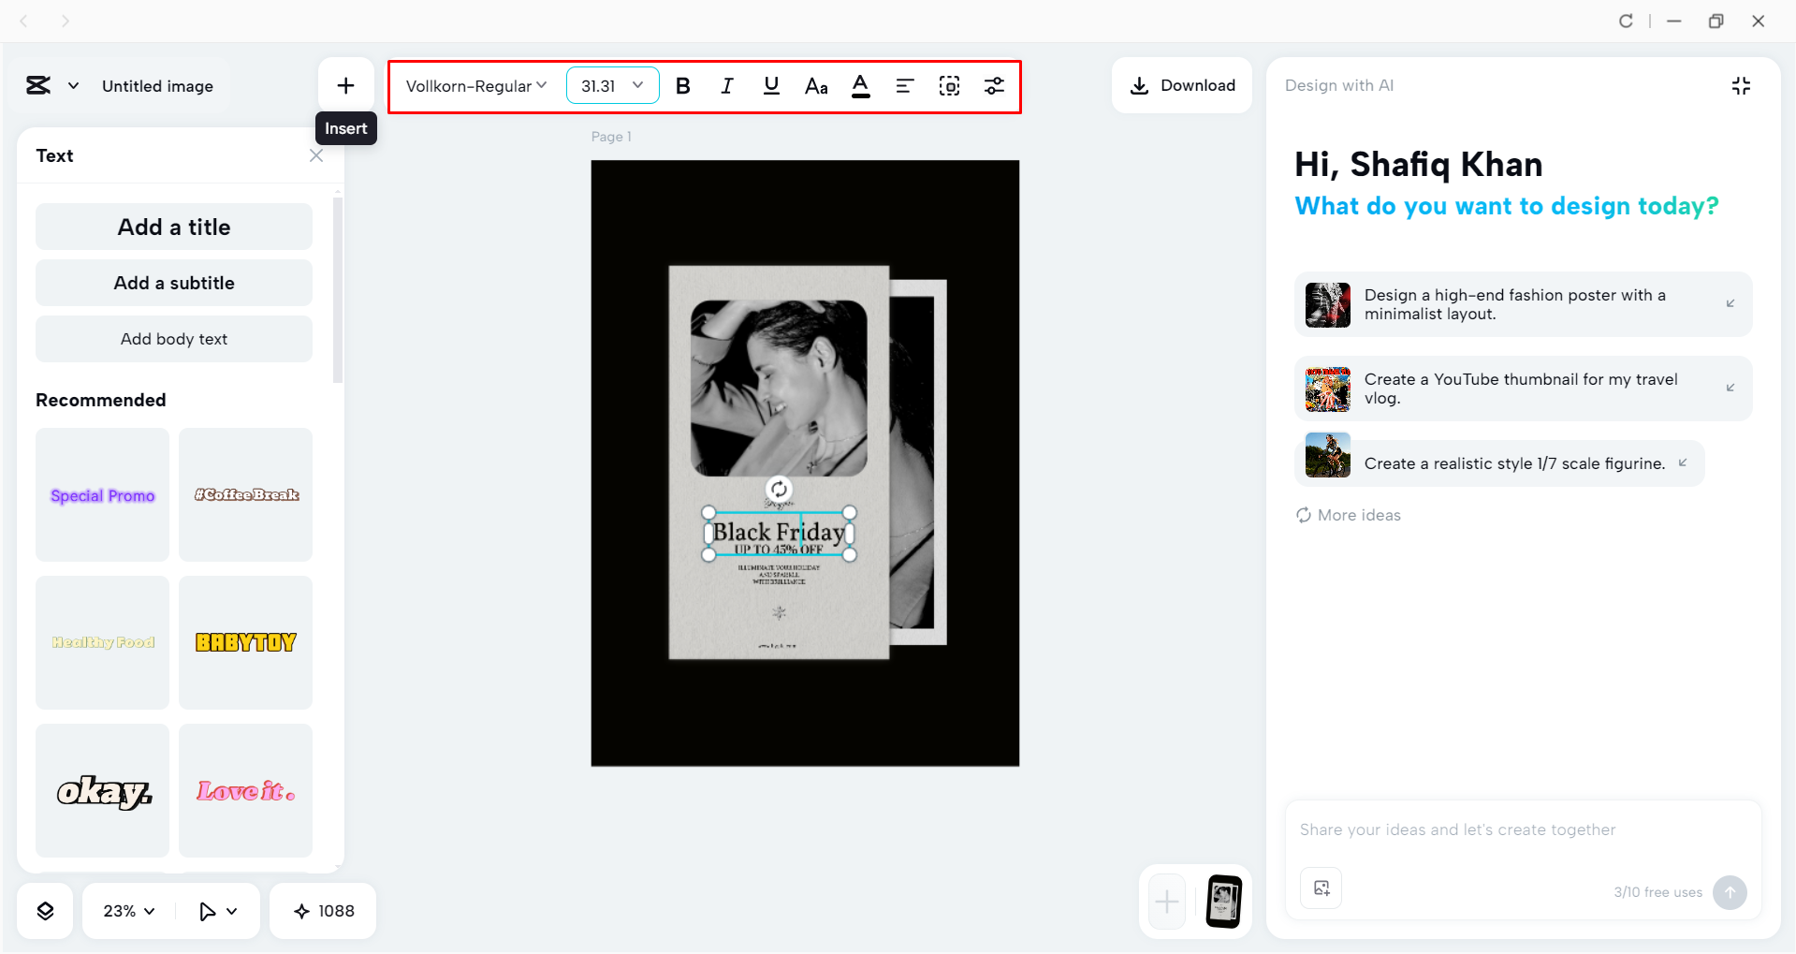Image resolution: width=1796 pixels, height=954 pixels.
Task: Select the Special Promo text template
Action: [101, 495]
